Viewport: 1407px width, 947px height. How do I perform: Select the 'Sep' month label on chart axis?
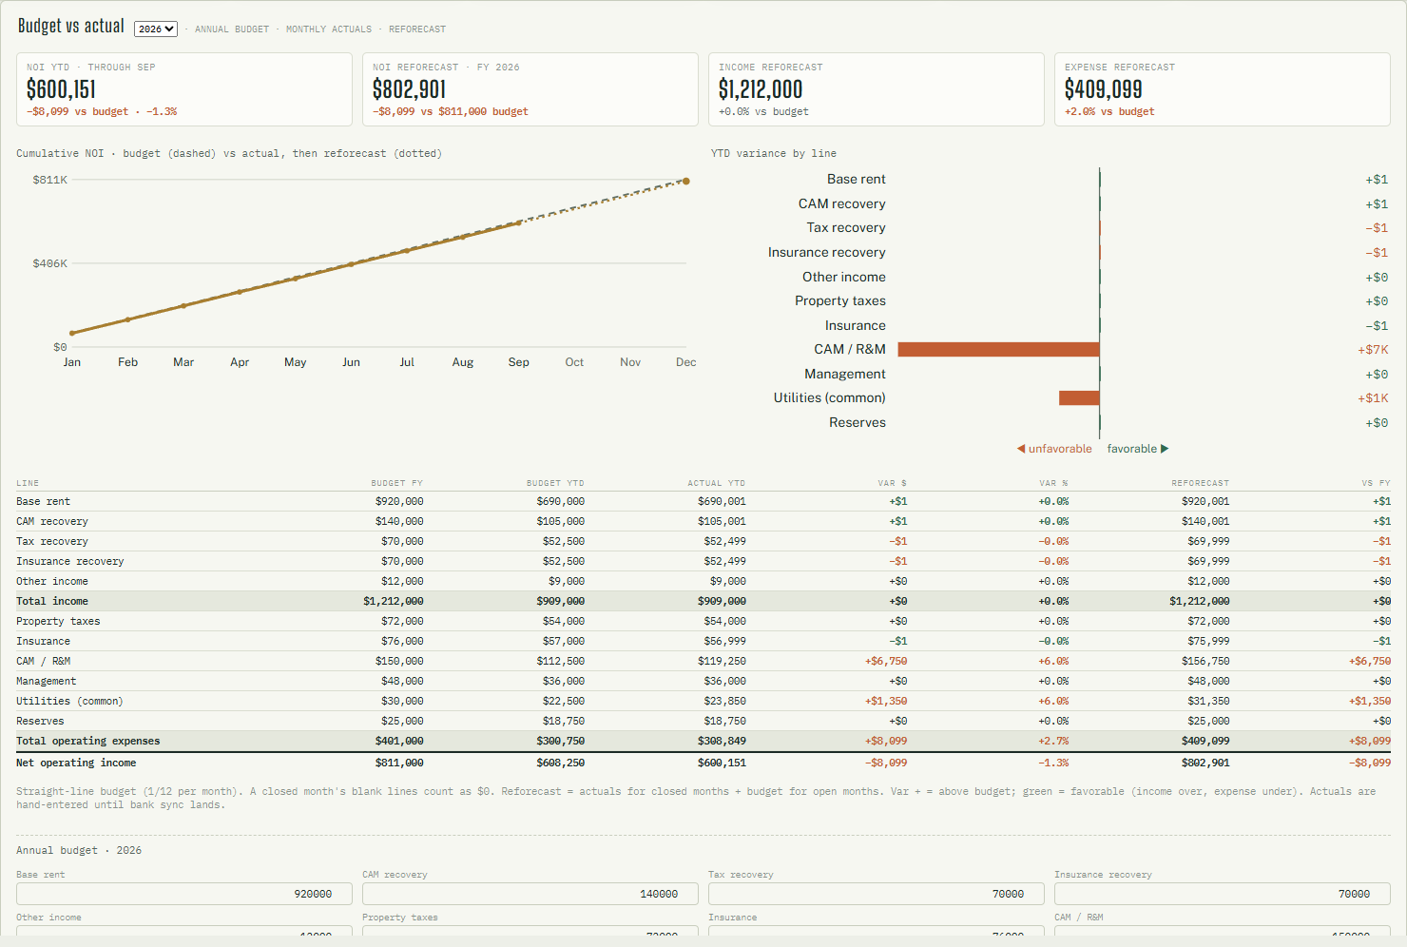[x=519, y=362]
